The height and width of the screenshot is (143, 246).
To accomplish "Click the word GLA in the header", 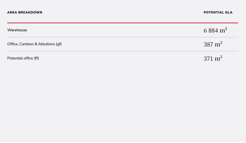I will [229, 12].
